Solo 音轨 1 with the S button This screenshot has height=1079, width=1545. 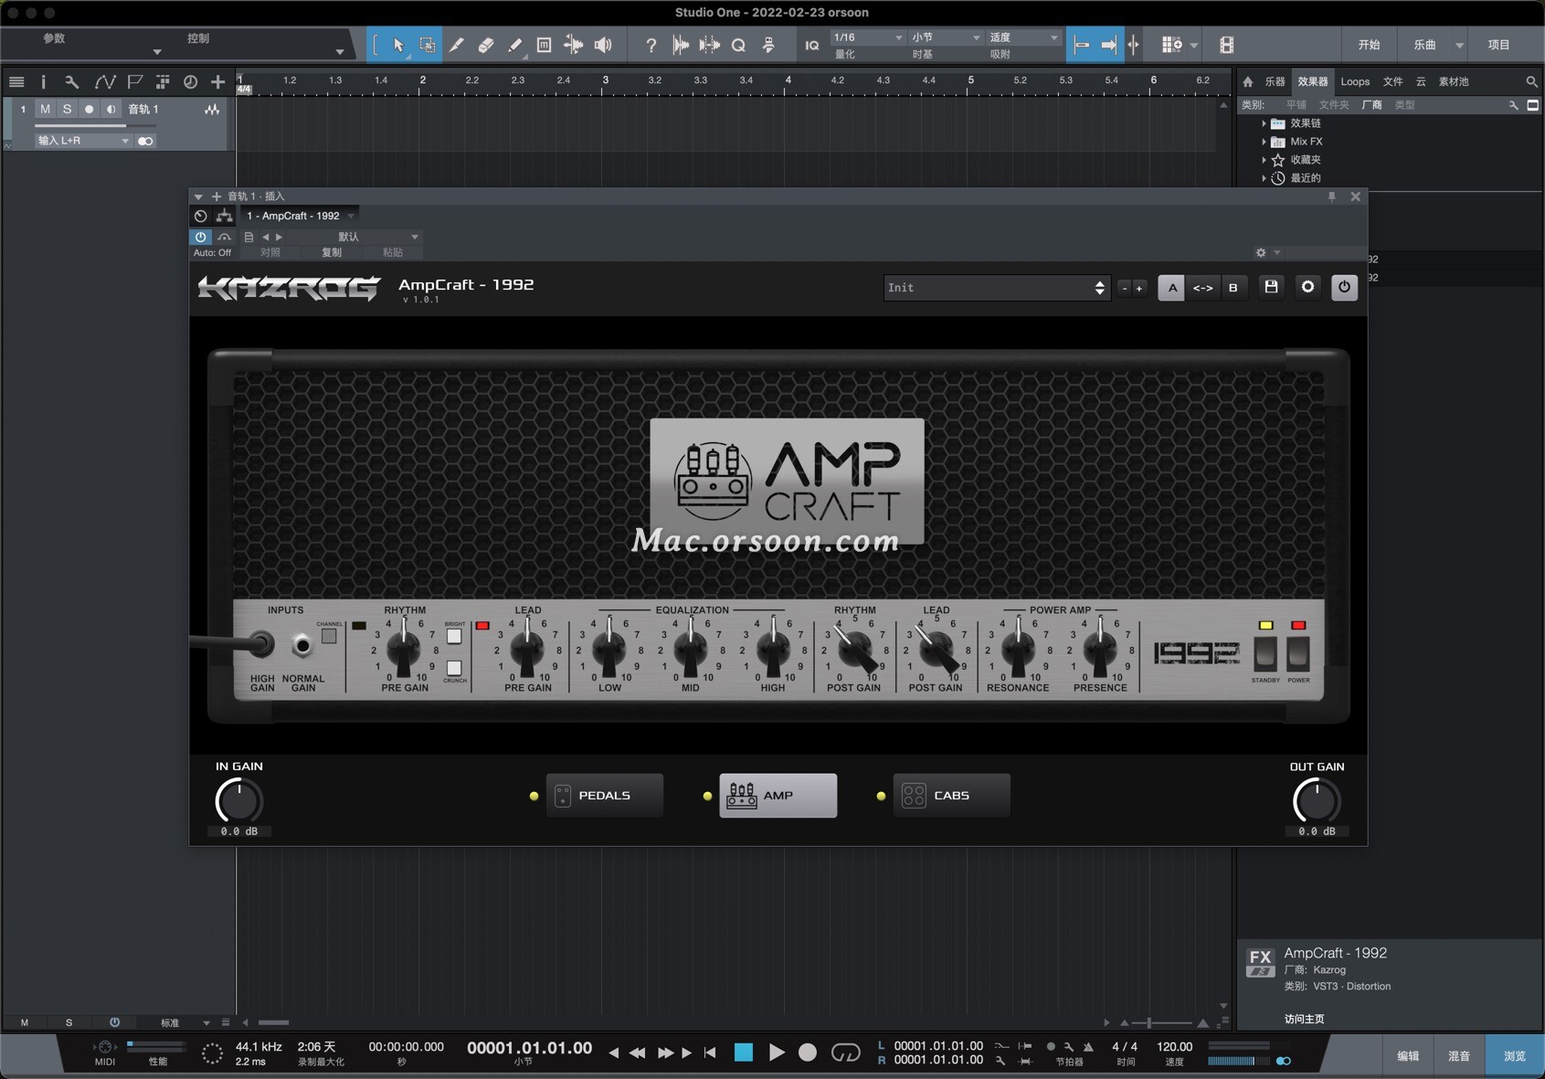point(67,110)
